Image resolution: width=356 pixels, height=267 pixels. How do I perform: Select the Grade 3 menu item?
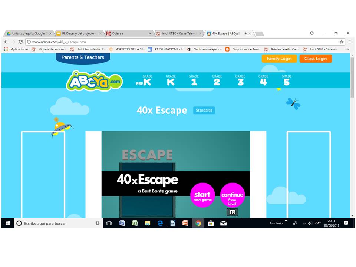tap(240, 80)
